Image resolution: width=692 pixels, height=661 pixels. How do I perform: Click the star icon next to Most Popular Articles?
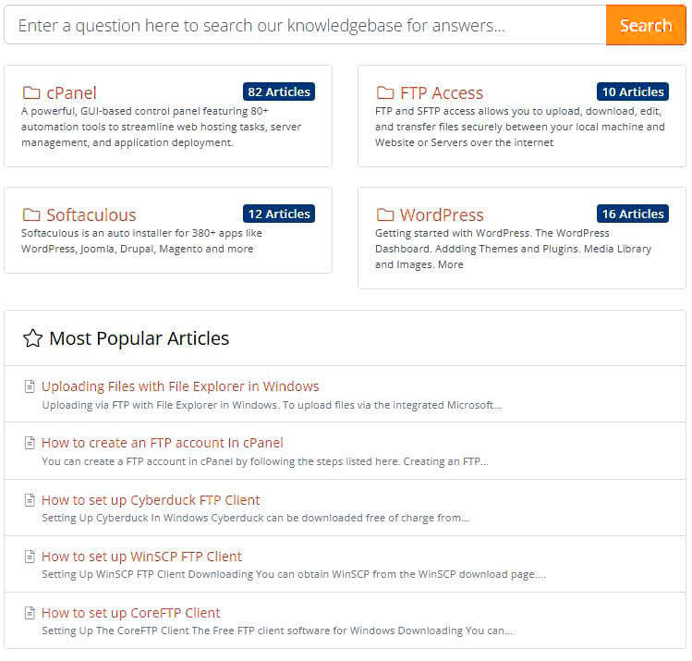32,338
